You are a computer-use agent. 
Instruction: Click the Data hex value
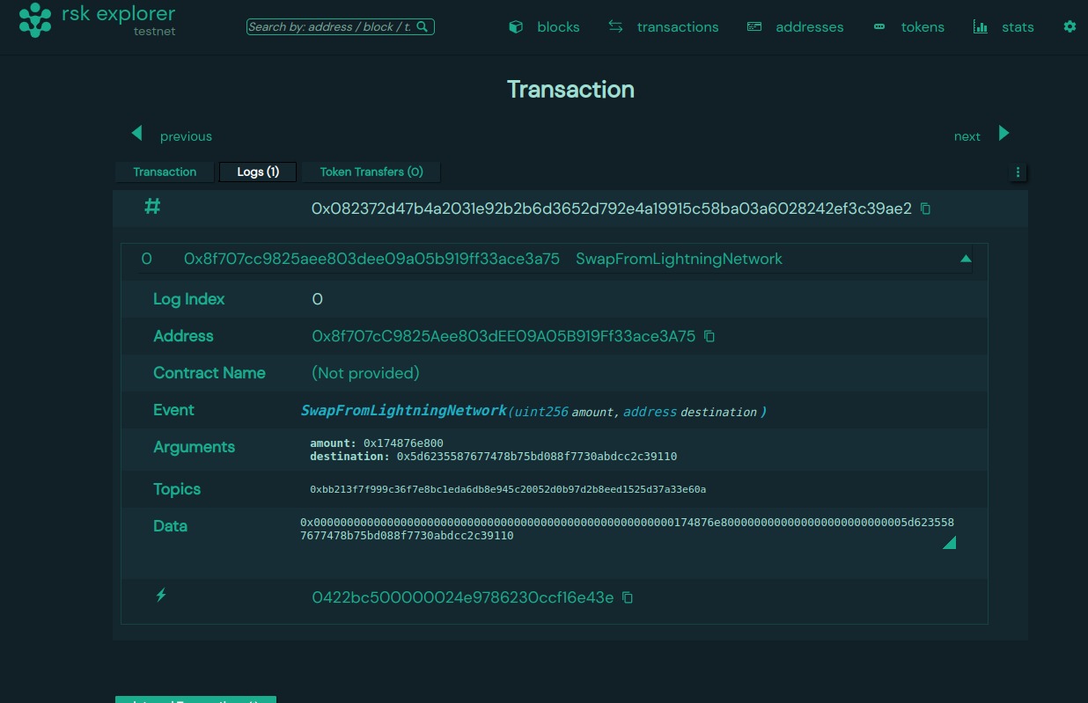627,529
